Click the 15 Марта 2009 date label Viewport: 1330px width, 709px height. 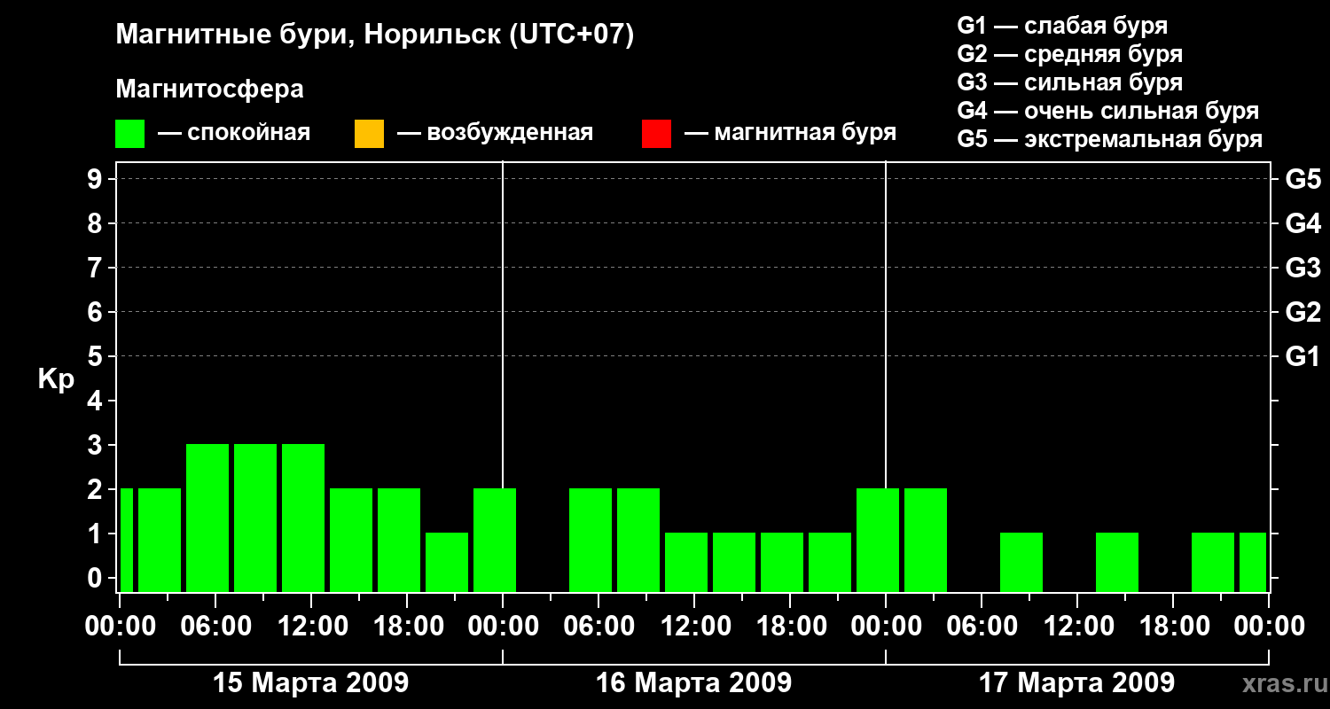(311, 682)
